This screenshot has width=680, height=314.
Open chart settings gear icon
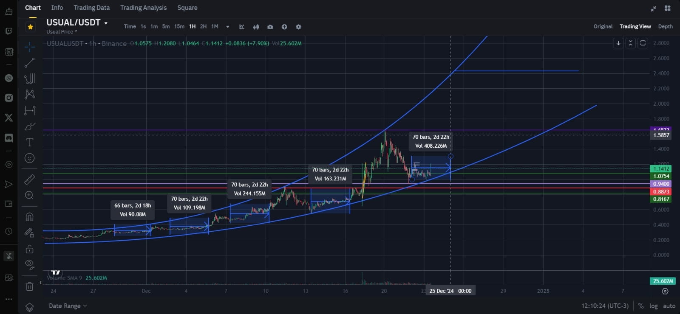pyautogui.click(x=298, y=27)
